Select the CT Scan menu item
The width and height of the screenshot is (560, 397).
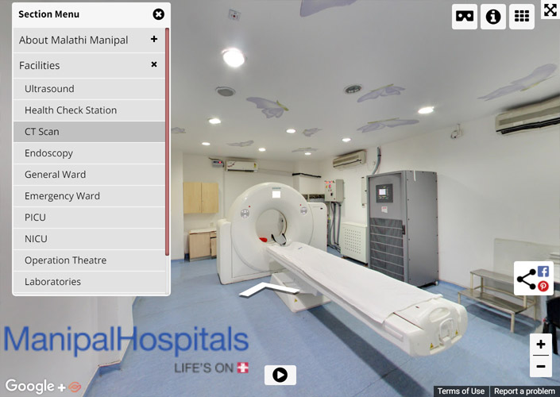[x=89, y=132]
